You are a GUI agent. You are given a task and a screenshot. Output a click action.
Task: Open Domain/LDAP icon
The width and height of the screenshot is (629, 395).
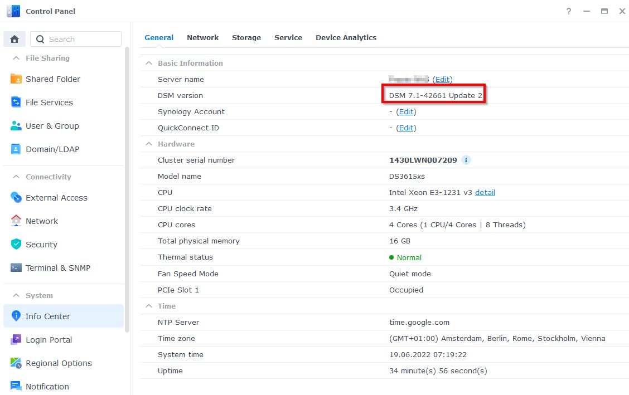pyautogui.click(x=16, y=149)
